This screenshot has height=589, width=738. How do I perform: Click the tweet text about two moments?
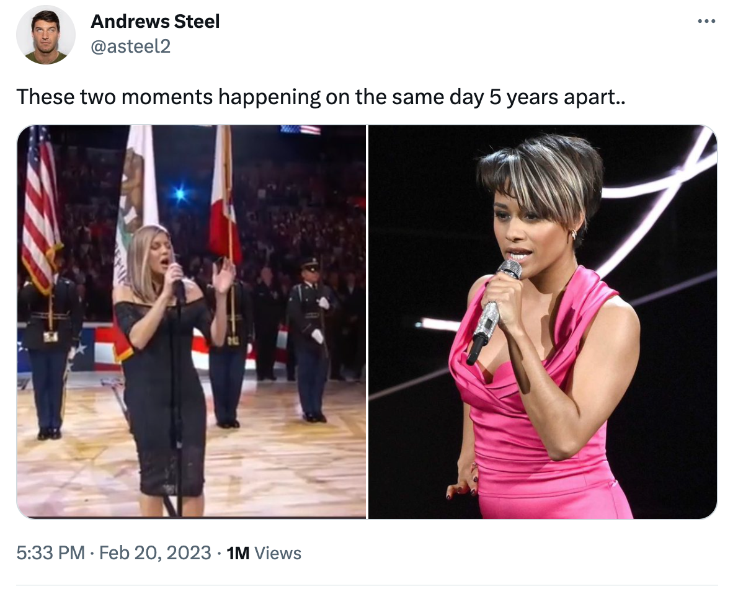(321, 97)
